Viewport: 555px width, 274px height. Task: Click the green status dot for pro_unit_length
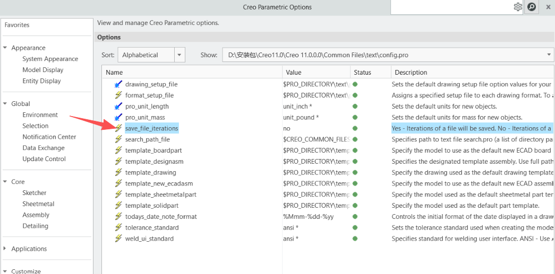pos(355,107)
